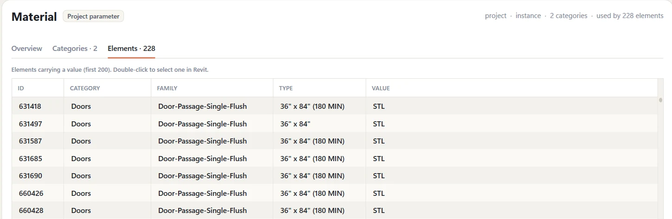Click the Project parameter badge

pyautogui.click(x=93, y=16)
